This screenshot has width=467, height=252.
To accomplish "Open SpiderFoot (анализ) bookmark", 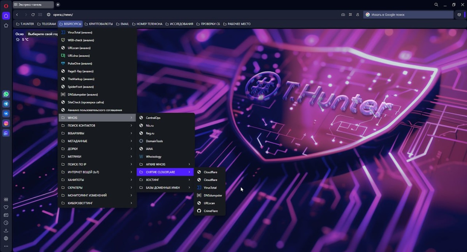I will 97,87.
